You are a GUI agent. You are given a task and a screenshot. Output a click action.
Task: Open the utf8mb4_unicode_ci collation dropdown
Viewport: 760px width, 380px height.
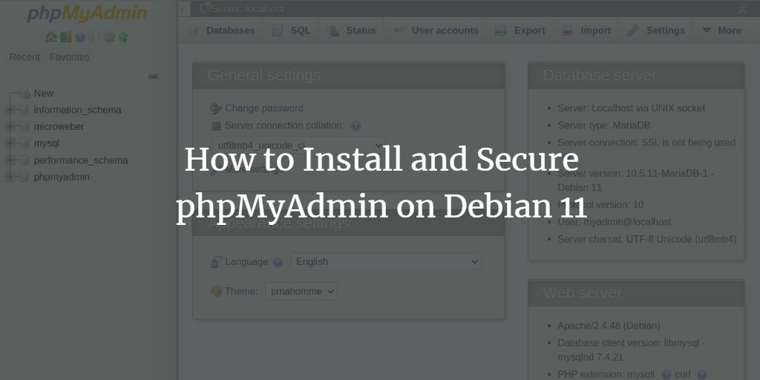tap(298, 145)
